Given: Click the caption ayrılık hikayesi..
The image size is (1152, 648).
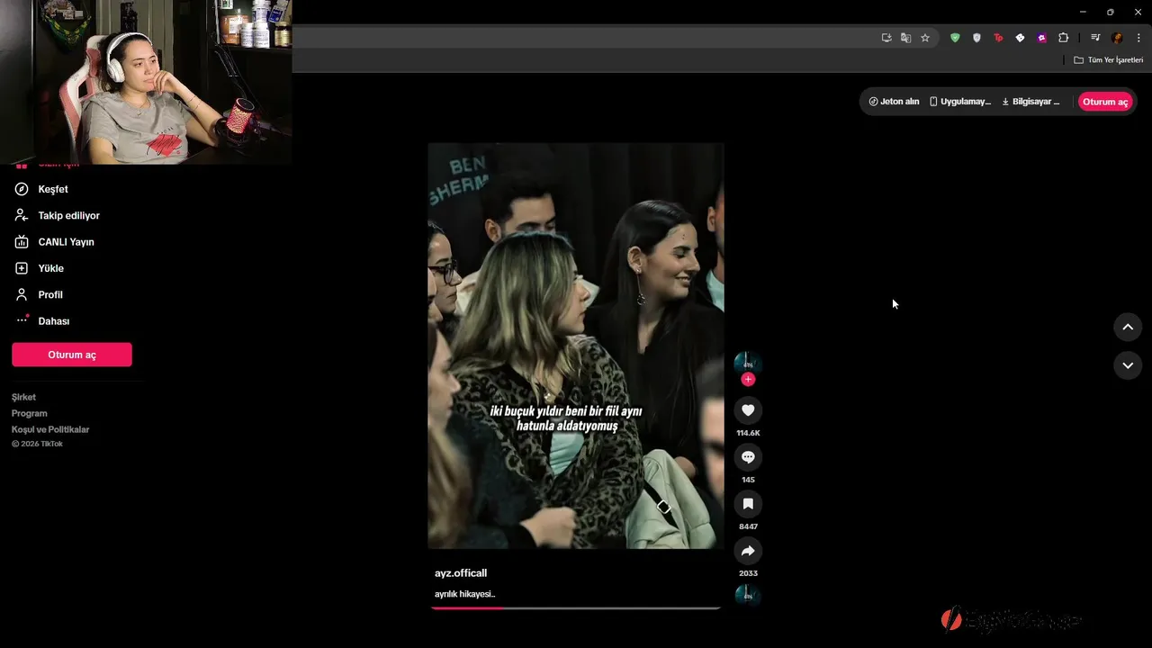Looking at the screenshot, I should pos(465,594).
